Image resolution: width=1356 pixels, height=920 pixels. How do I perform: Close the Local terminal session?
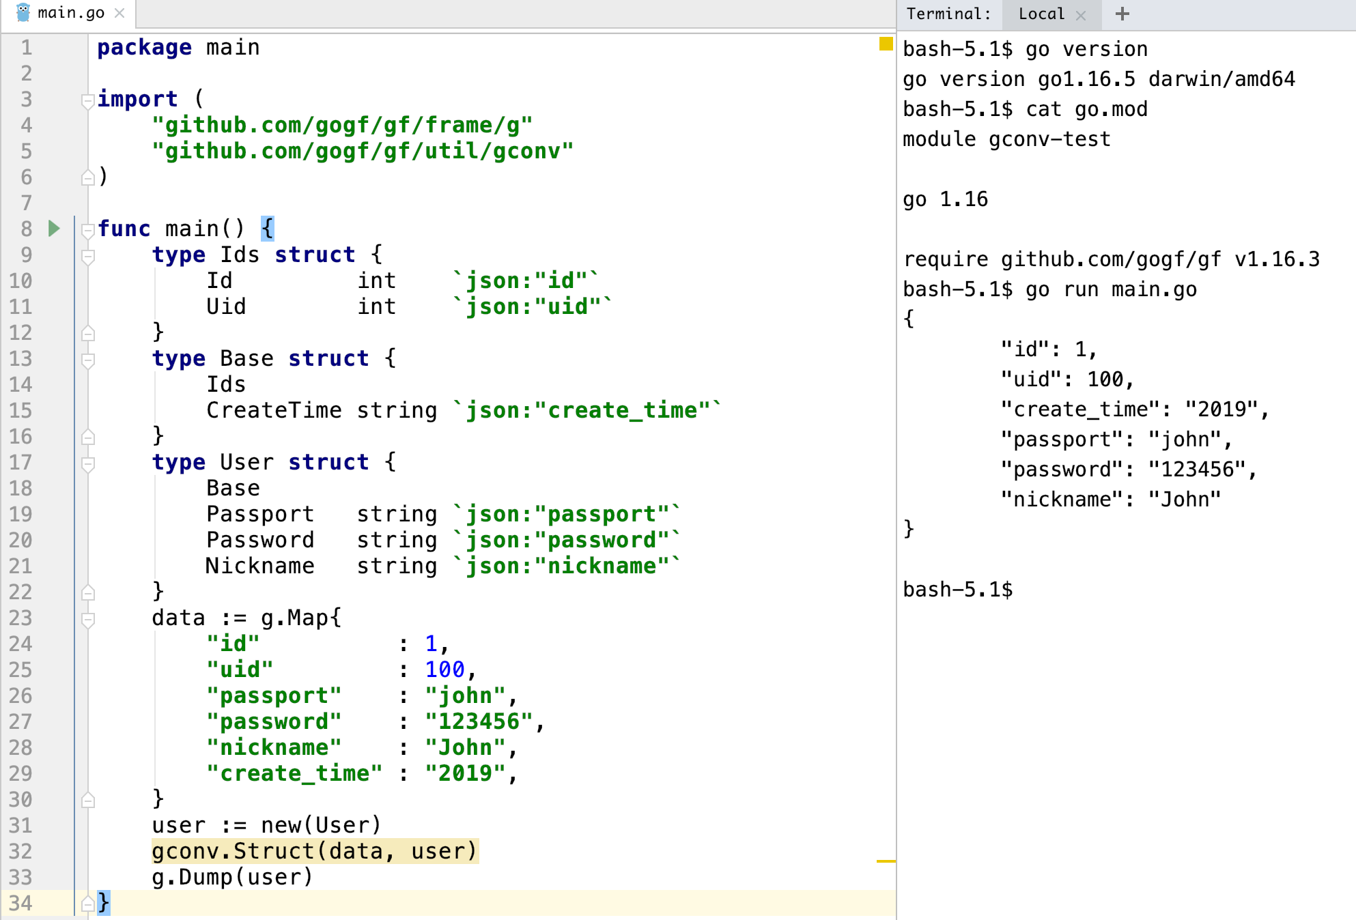[1081, 14]
